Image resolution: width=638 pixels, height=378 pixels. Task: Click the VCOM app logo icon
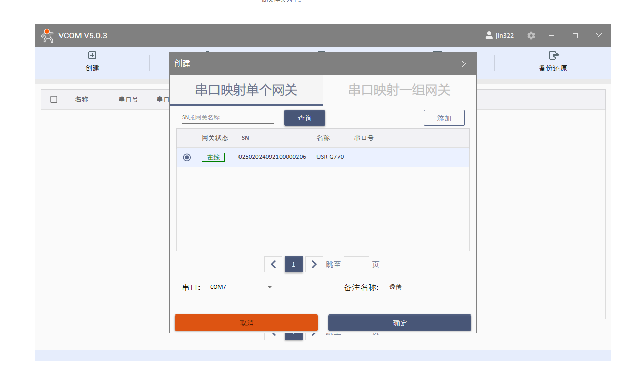(47, 35)
